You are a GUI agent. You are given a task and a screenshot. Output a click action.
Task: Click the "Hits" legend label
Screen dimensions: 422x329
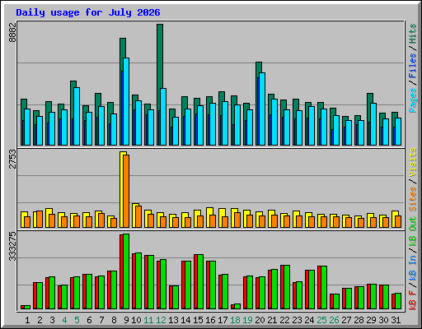pos(413,34)
